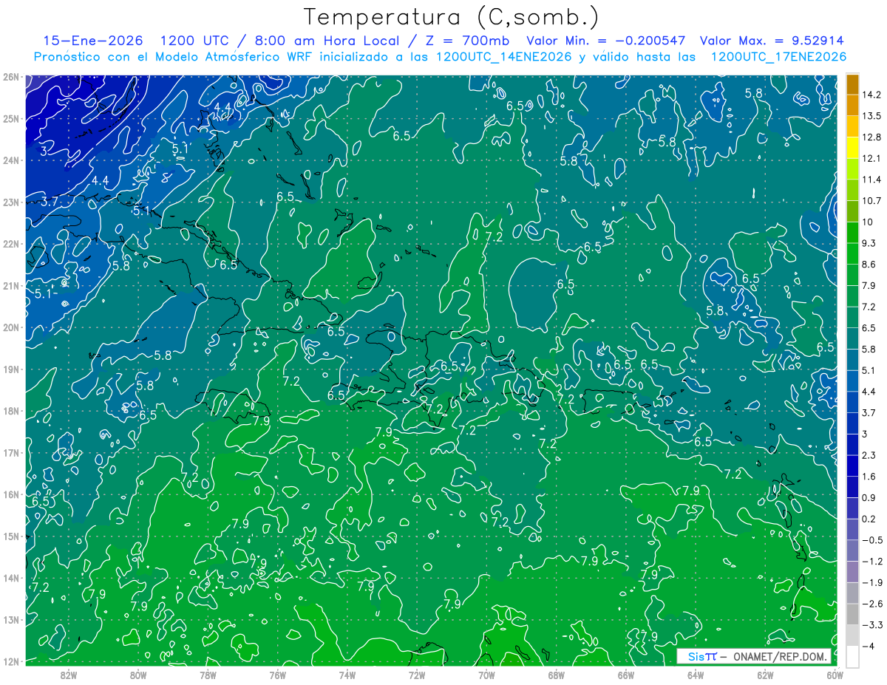Click the 78W longitude label
This screenshot has height=685, width=887.
click(x=208, y=675)
